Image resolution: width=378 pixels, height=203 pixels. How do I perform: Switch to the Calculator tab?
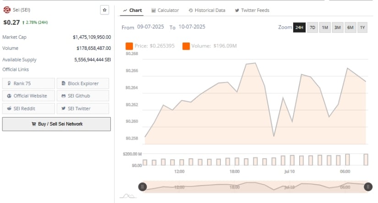point(165,11)
